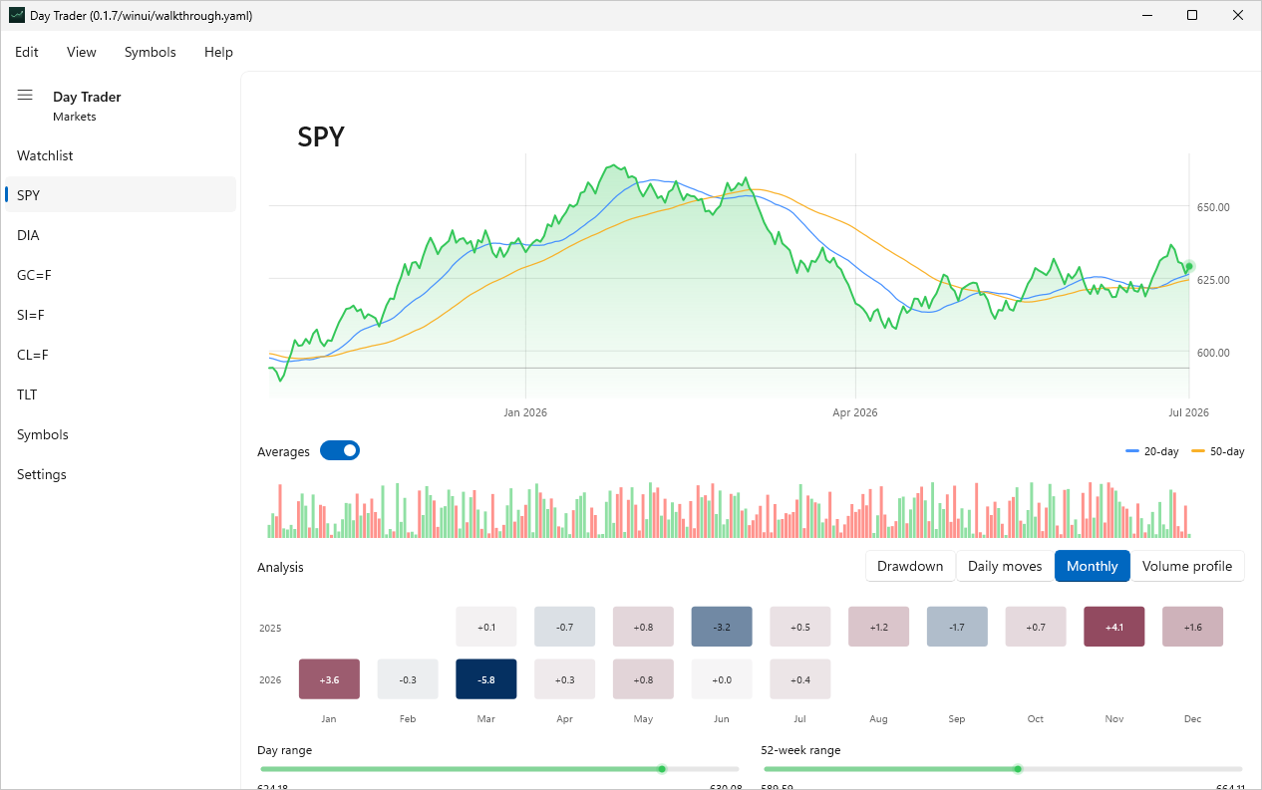
Task: Click the 20-day legend entry
Action: click(x=1152, y=451)
